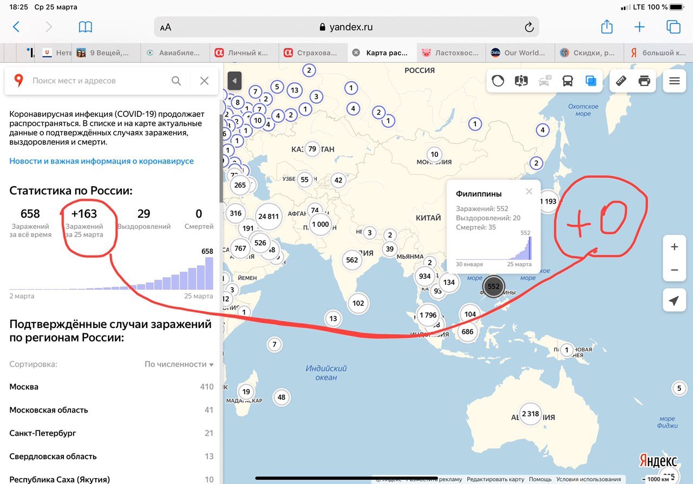This screenshot has height=484, width=693.
Task: Click the print map icon
Action: point(644,81)
